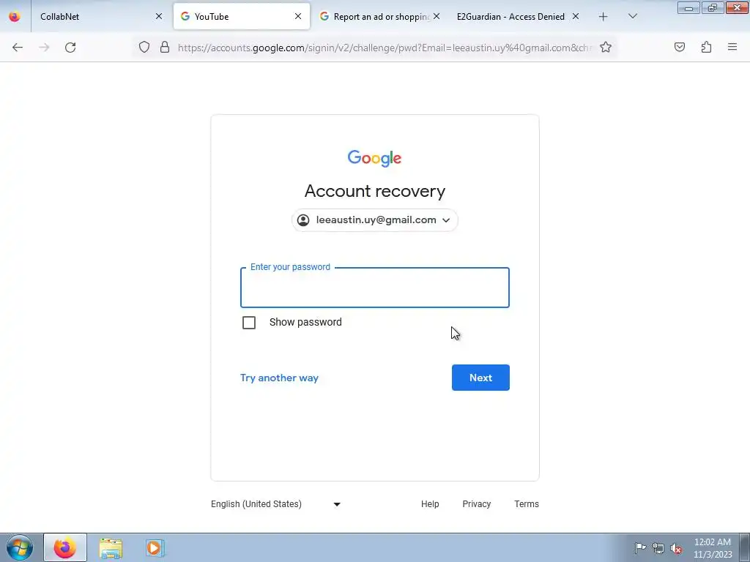Open a new tab with the plus icon
Screen dimensions: 750x562
pyautogui.click(x=604, y=17)
